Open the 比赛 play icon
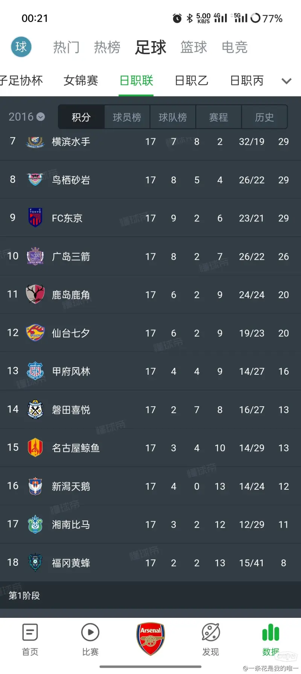Image resolution: width=301 pixels, height=674 pixels. pos(90,632)
